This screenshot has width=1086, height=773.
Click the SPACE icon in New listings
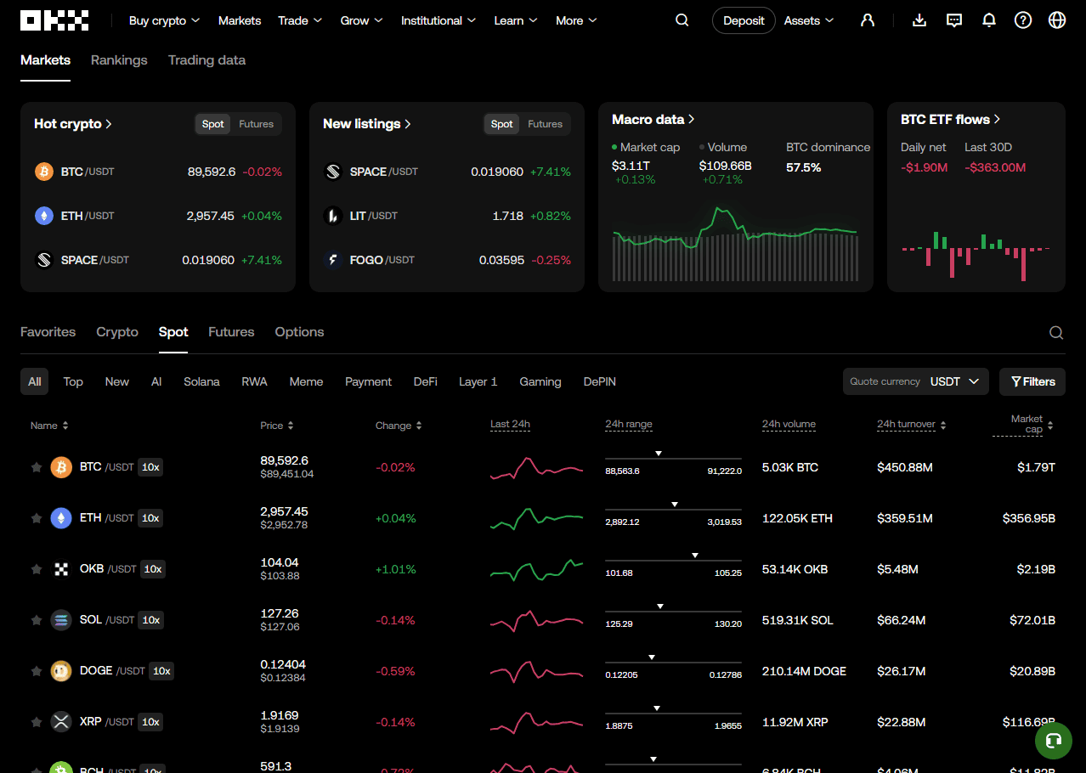333,172
